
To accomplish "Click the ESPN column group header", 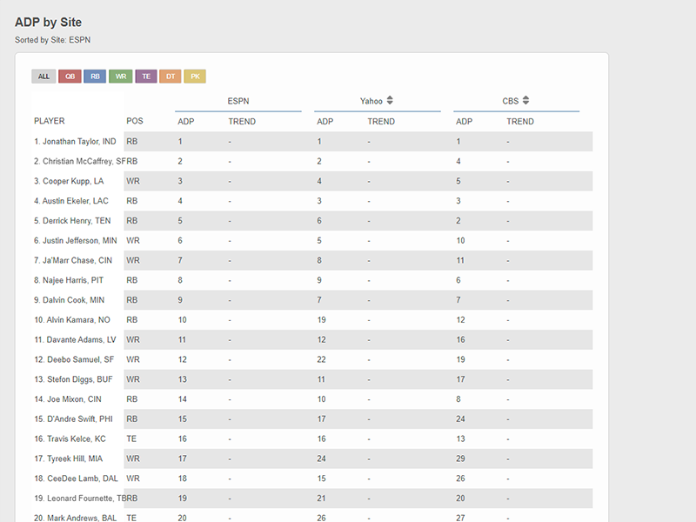I will coord(238,101).
